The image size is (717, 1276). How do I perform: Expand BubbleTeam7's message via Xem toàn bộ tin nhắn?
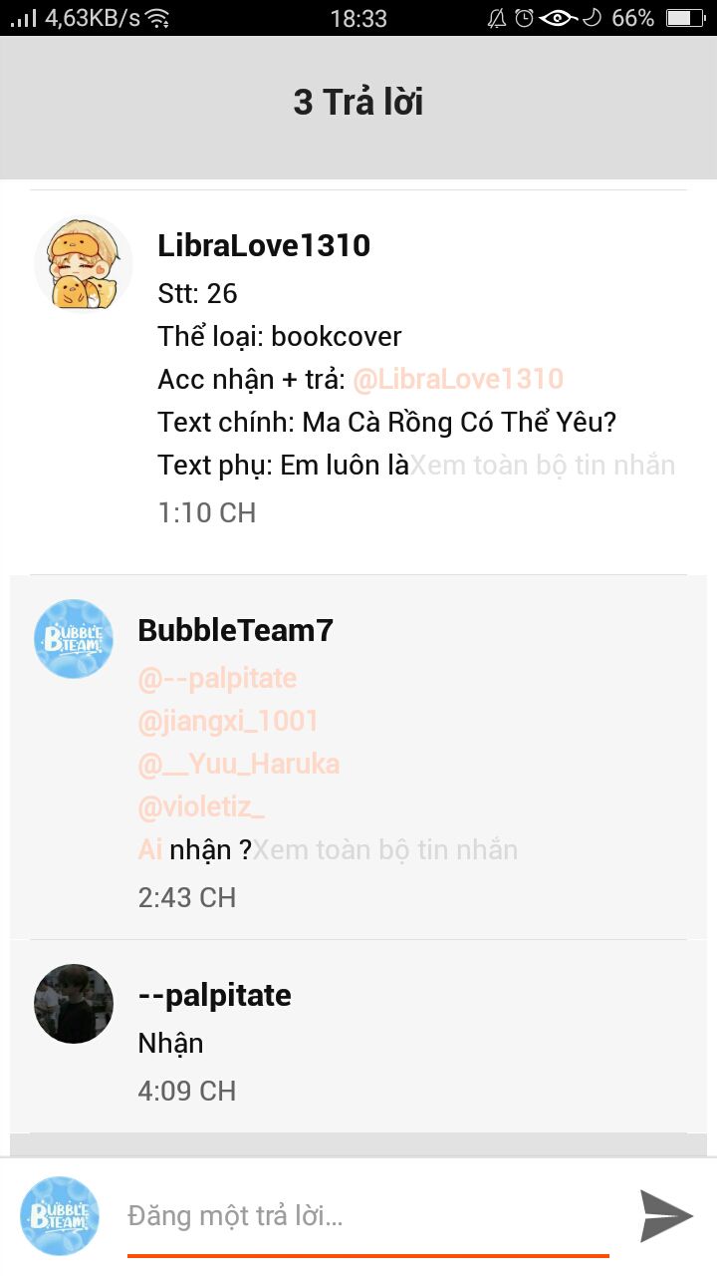tap(385, 850)
